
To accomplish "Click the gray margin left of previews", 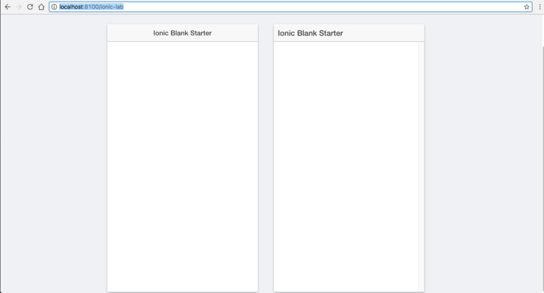I will click(x=53, y=159).
